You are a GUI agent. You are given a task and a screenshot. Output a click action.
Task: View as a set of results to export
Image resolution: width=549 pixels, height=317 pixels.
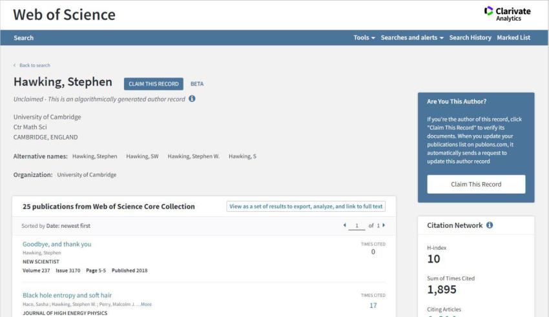(x=306, y=207)
